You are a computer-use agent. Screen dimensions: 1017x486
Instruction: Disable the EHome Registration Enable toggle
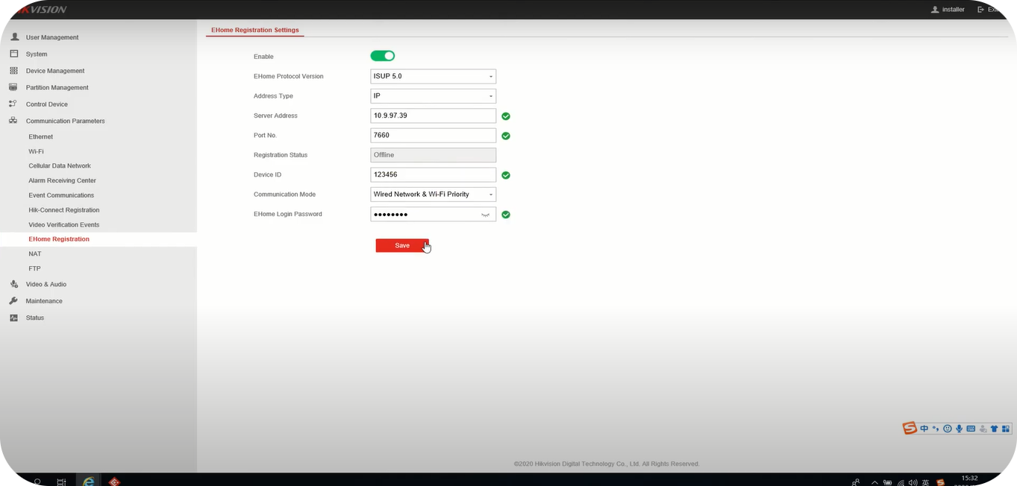coord(383,55)
